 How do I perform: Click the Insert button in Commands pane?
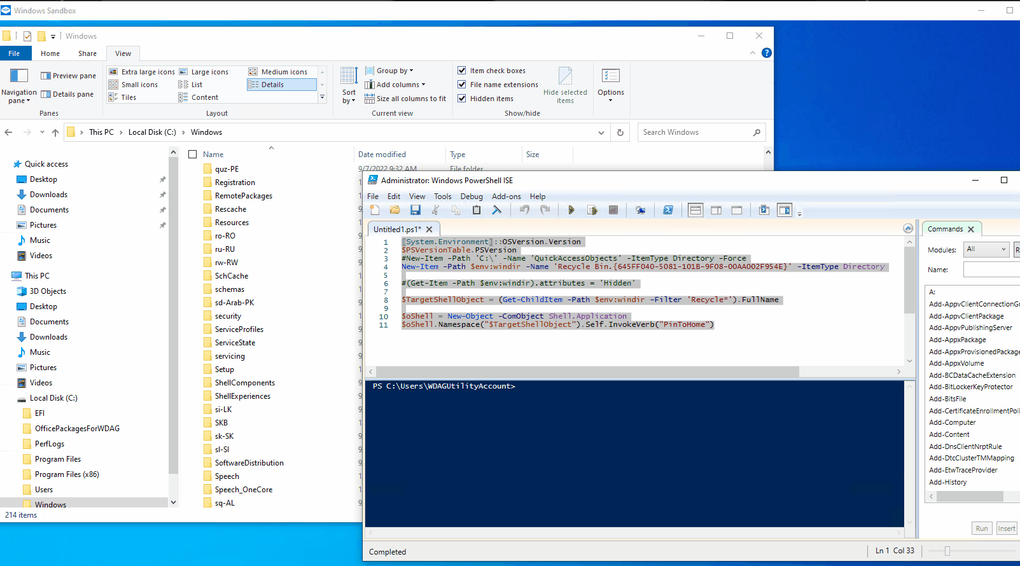click(1007, 528)
